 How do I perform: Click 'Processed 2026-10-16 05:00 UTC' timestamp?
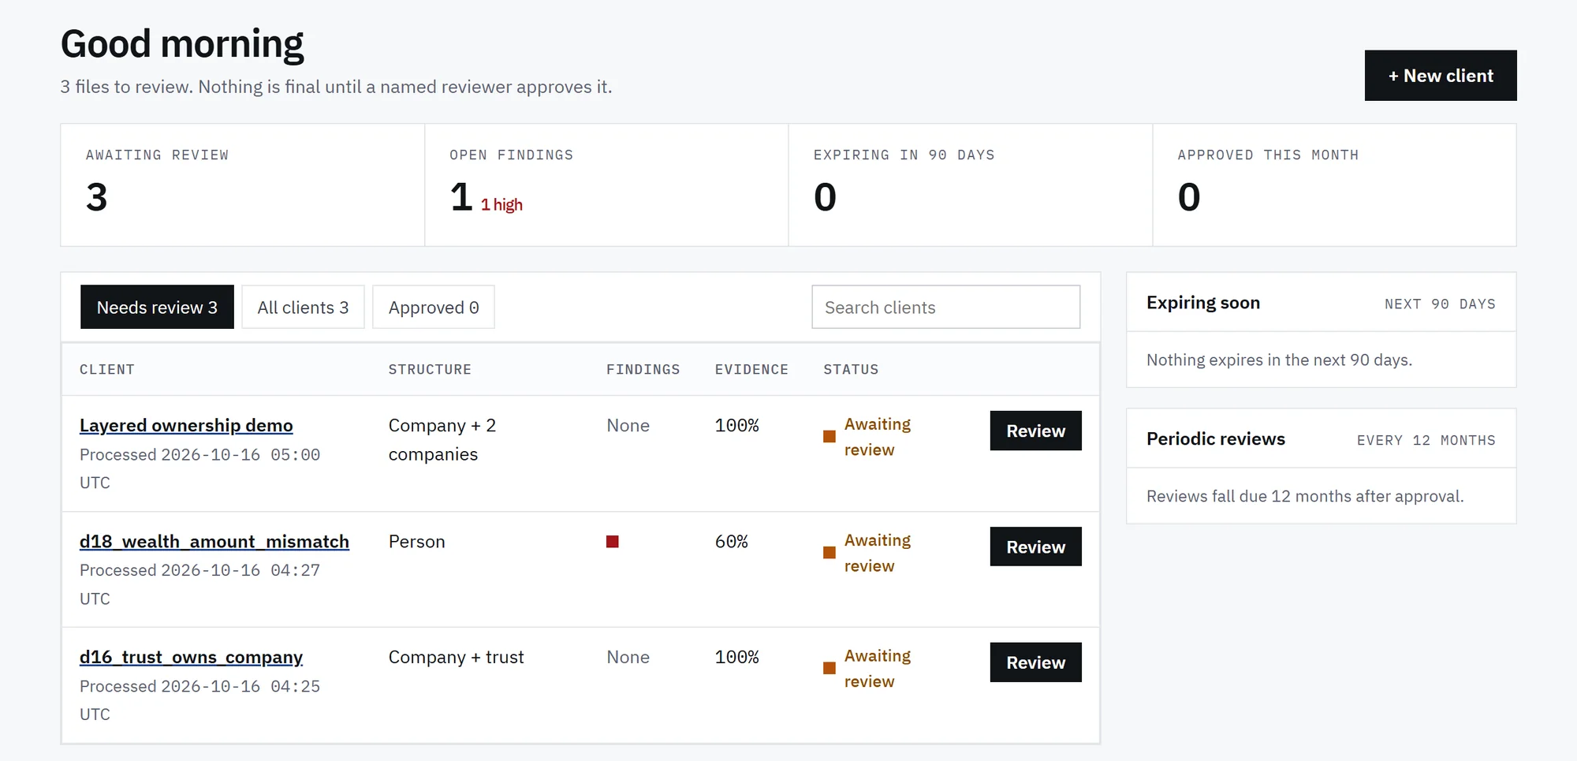[199, 468]
